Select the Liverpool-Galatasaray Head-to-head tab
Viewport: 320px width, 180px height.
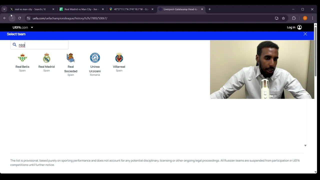(180, 9)
